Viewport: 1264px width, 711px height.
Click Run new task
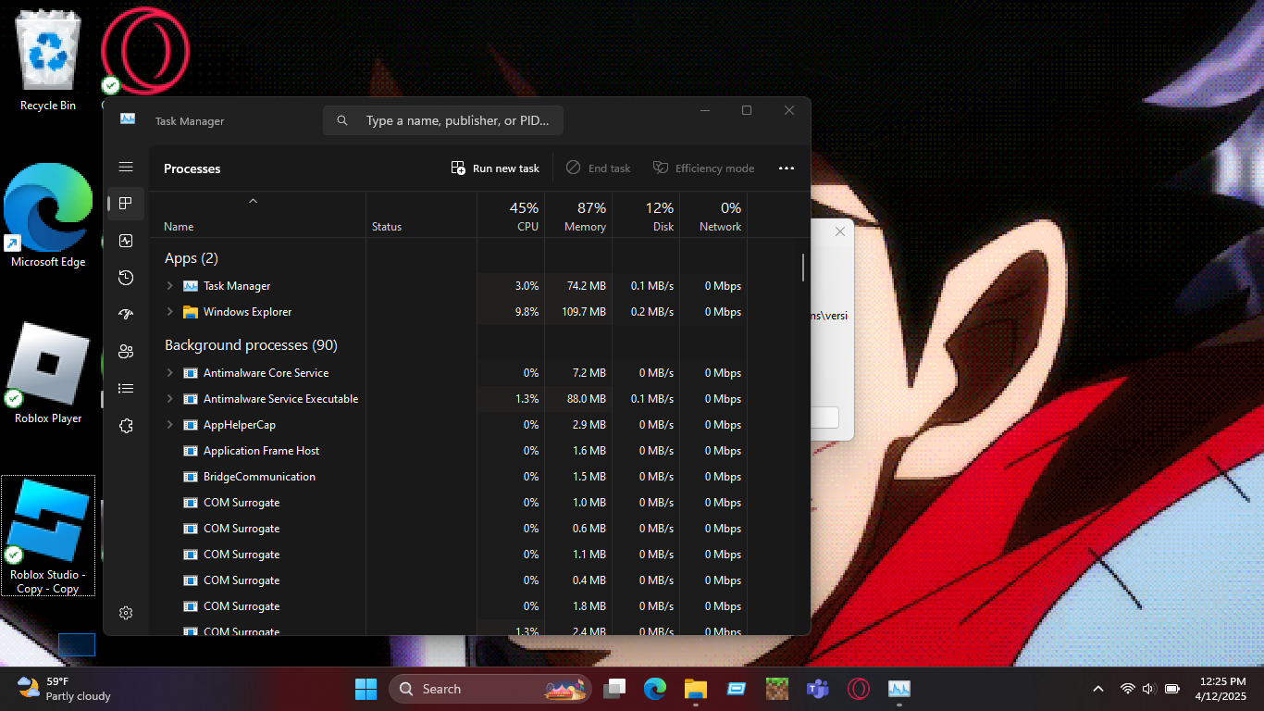495,168
